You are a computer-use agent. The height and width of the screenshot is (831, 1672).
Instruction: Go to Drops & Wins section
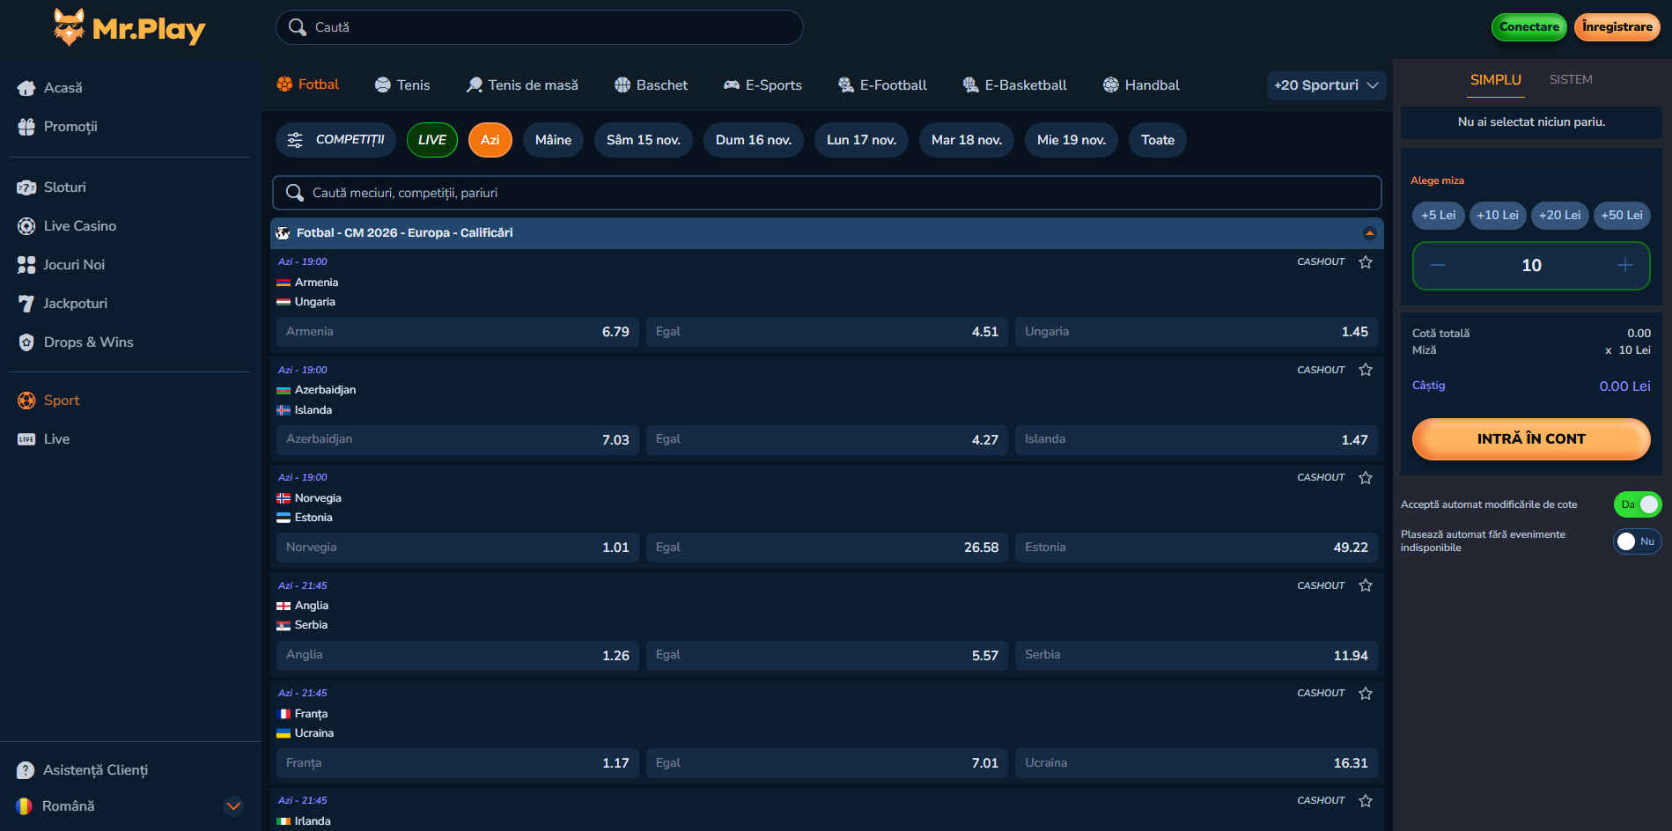[88, 342]
